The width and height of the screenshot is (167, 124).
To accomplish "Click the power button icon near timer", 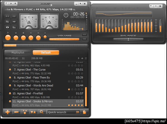I will tap(66, 15).
